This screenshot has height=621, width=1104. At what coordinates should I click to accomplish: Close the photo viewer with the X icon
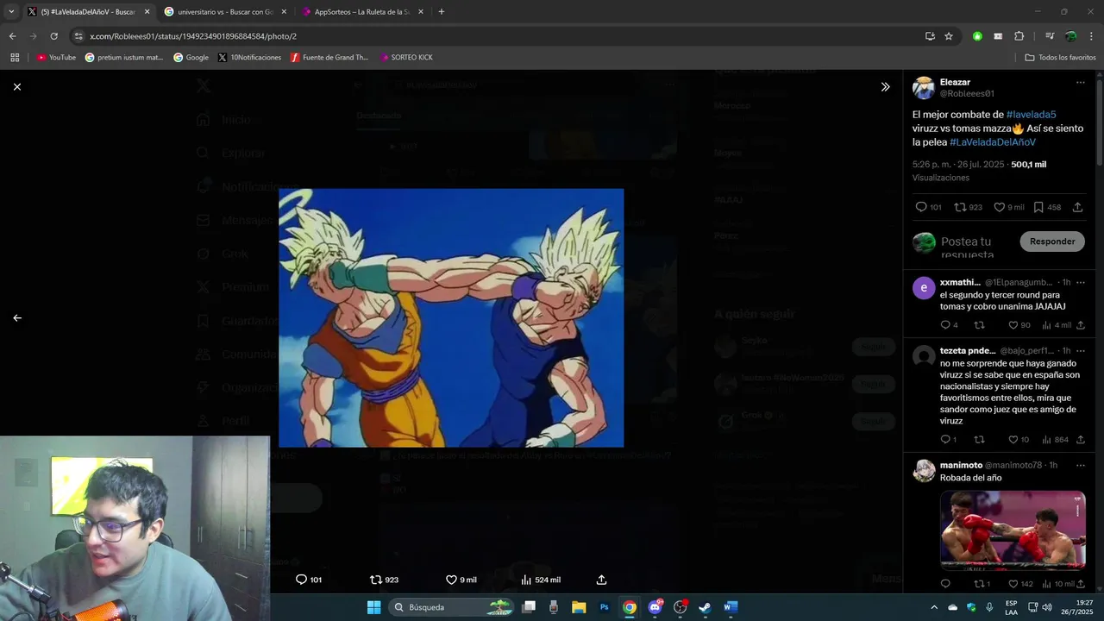click(17, 87)
